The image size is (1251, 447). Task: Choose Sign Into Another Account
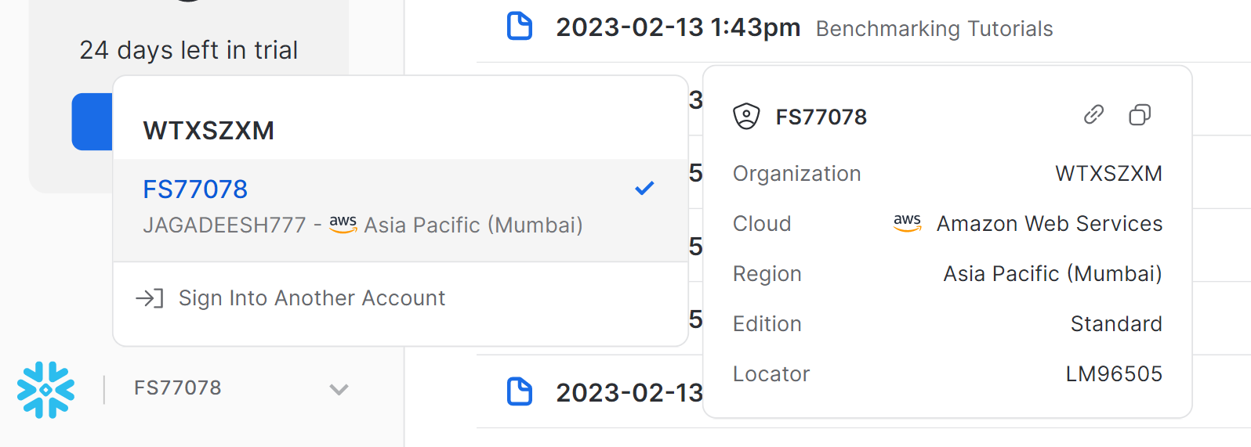click(x=311, y=298)
